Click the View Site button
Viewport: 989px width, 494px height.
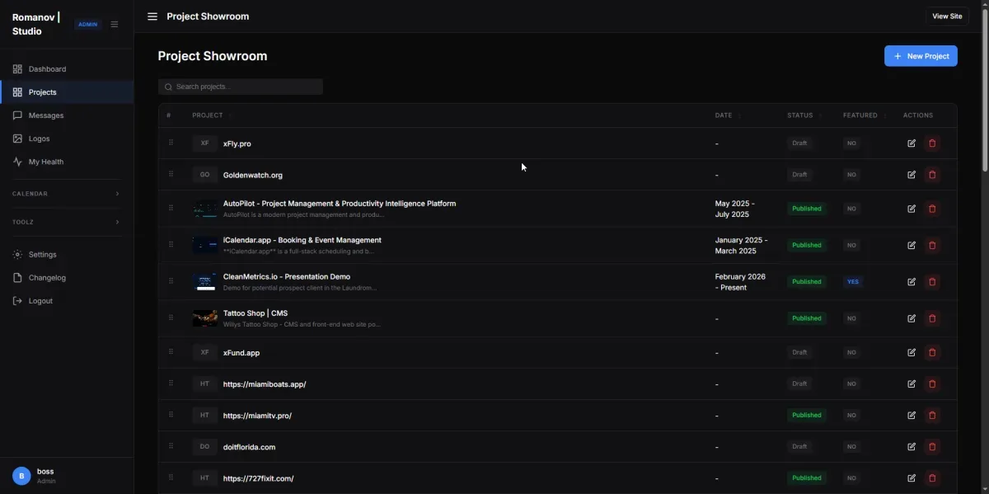946,16
